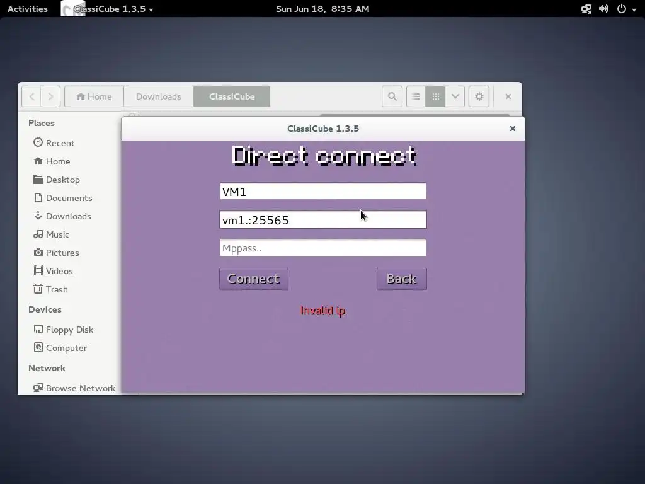Switch file manager to grid view
Image resolution: width=645 pixels, height=484 pixels.
pyautogui.click(x=435, y=96)
